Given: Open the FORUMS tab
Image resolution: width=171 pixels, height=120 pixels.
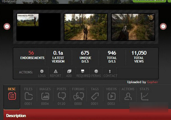Looking at the screenshot, I should pos(78,96).
